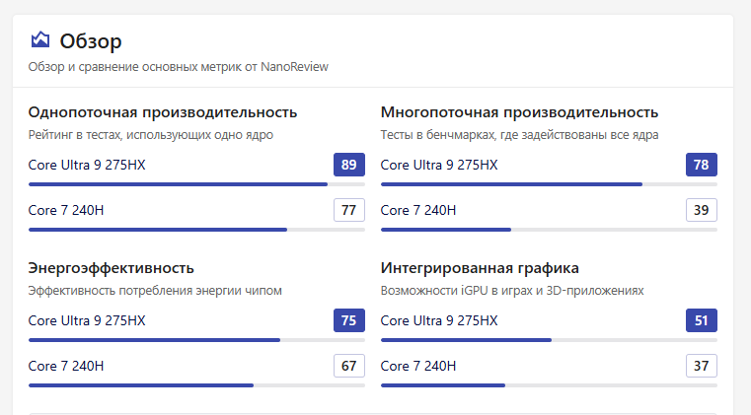The width and height of the screenshot is (751, 415).
Task: Click the NanoReview overview subtitle text
Action: coord(178,67)
